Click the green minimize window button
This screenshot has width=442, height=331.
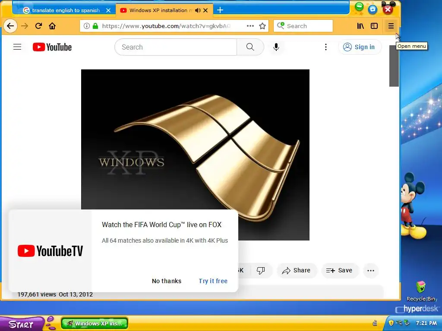(x=359, y=7)
